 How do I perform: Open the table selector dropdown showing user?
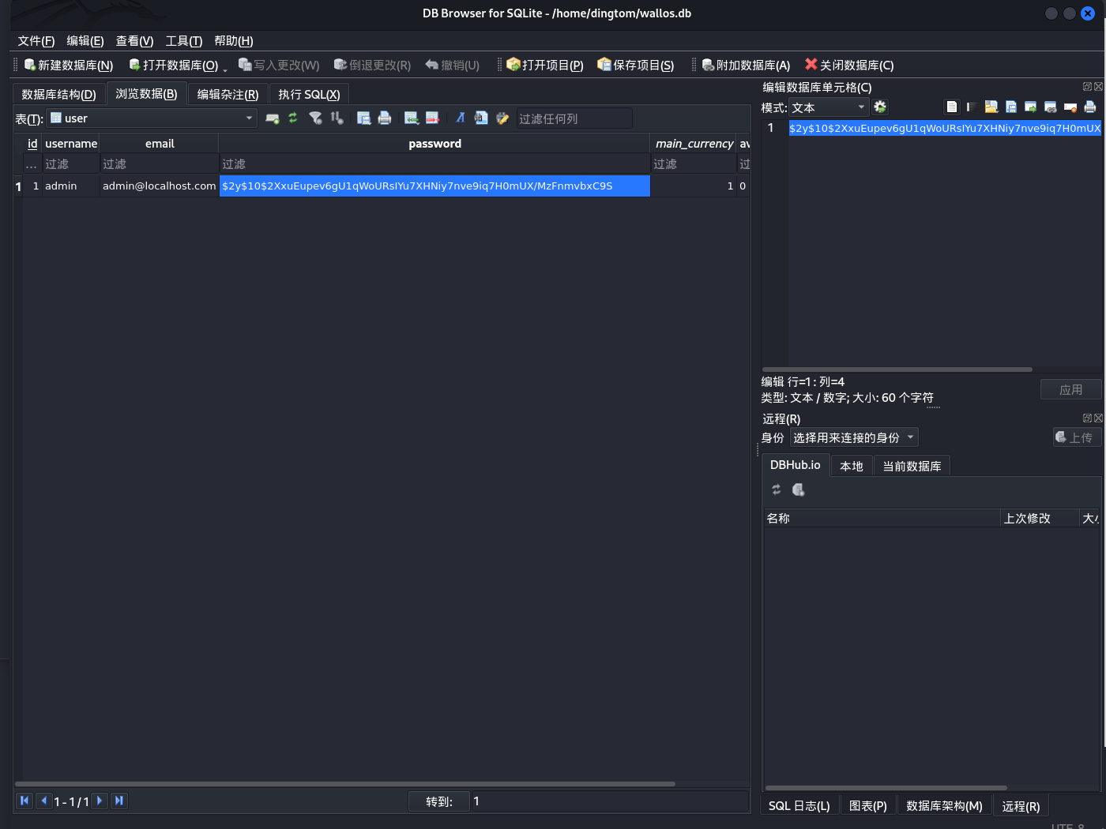click(x=152, y=118)
